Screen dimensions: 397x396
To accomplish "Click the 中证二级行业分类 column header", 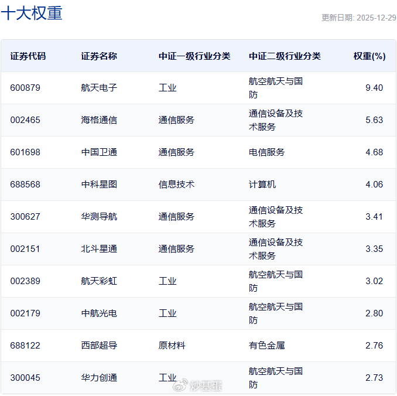I will click(285, 56).
